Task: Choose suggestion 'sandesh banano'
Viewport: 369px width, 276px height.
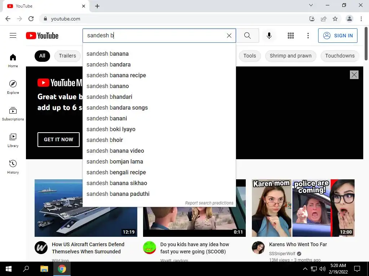Action: pyautogui.click(x=159, y=86)
